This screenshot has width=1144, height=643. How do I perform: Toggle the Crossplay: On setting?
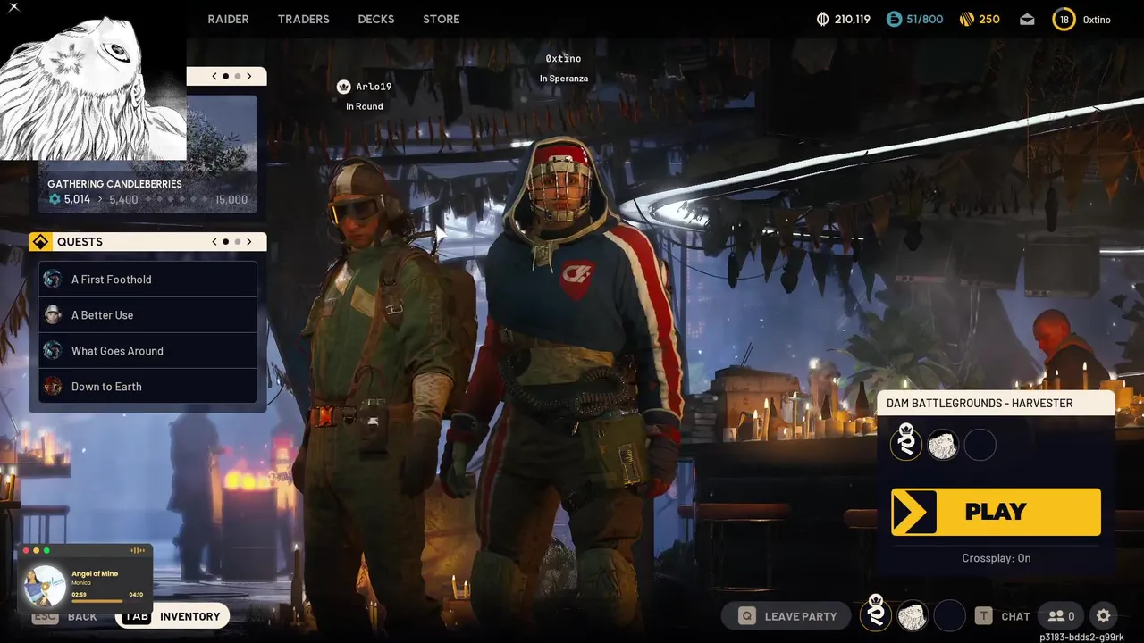tap(996, 558)
